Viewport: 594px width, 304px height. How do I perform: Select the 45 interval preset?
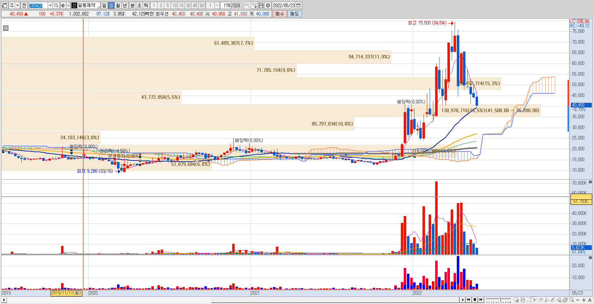click(x=195, y=5)
